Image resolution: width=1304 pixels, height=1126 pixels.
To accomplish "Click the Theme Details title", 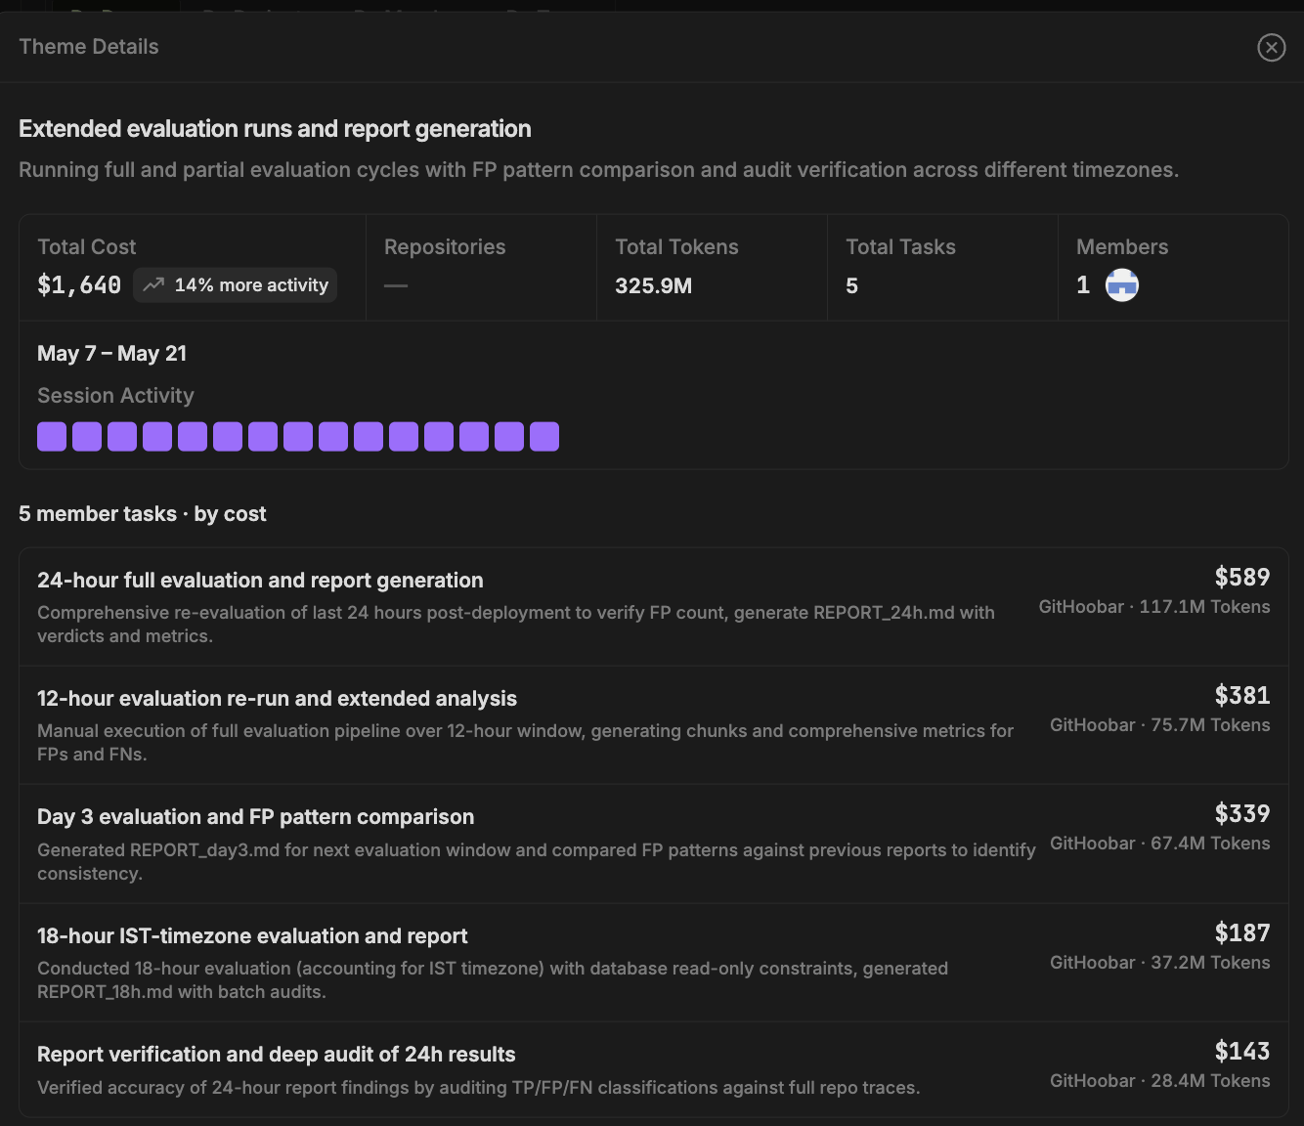I will coord(89,47).
